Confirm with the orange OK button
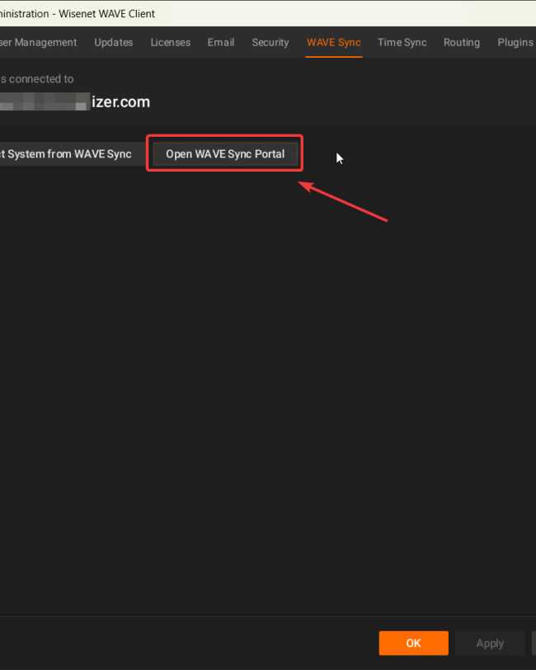The image size is (536, 670). 413,643
